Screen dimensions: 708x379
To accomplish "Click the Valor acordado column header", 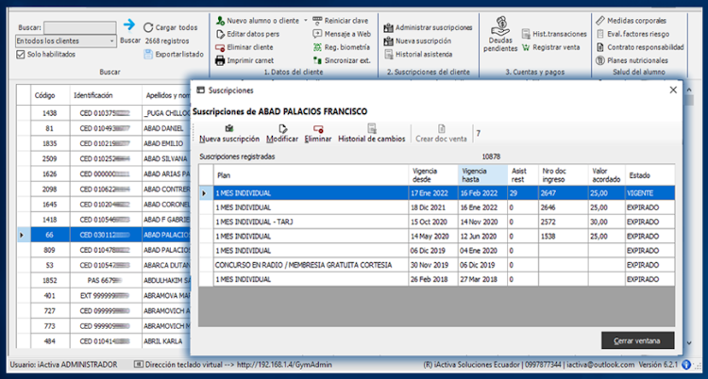I will click(x=606, y=175).
